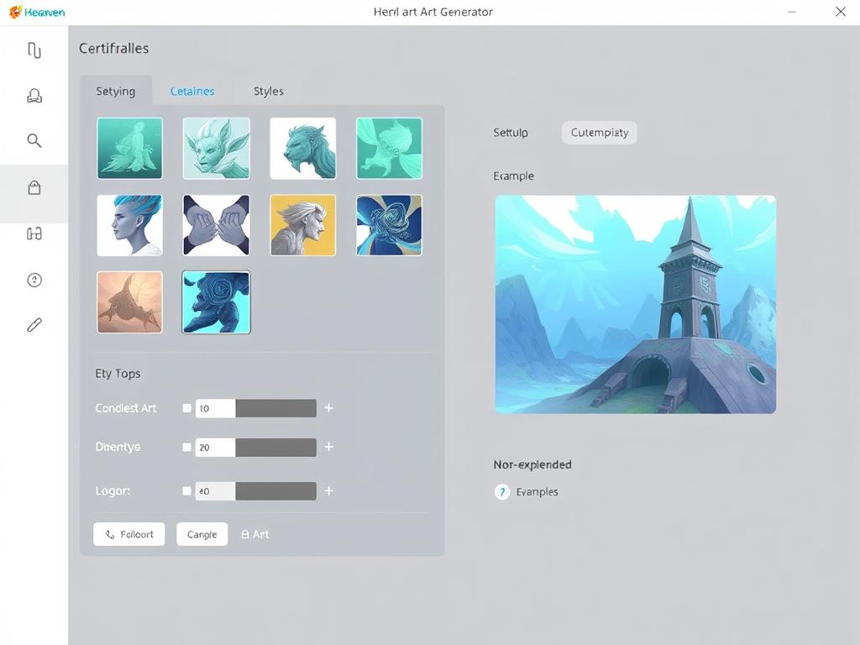
Task: Select the teal robed figure thumbnail
Action: (130, 148)
